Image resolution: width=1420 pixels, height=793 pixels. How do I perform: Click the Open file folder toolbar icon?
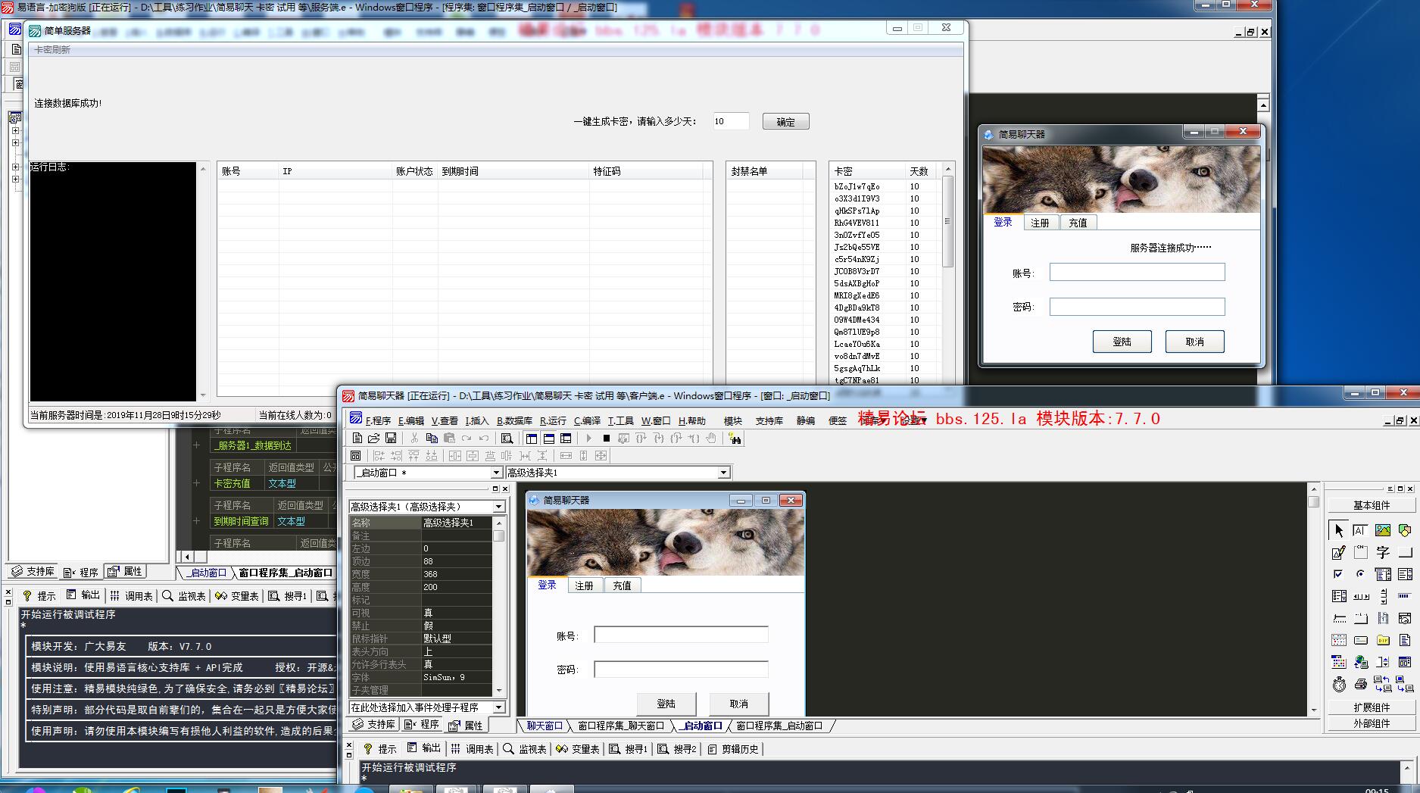pyautogui.click(x=373, y=439)
